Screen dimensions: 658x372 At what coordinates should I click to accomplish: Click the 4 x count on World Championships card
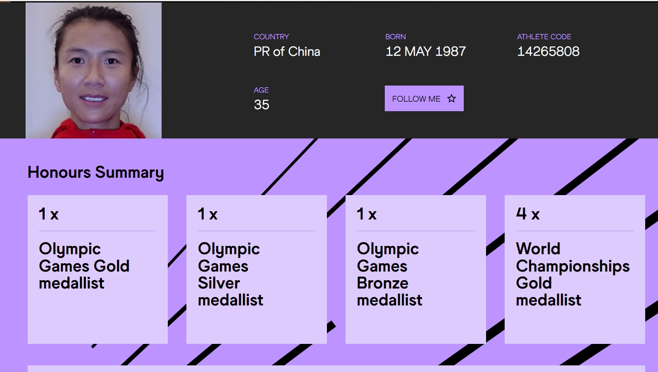(527, 214)
